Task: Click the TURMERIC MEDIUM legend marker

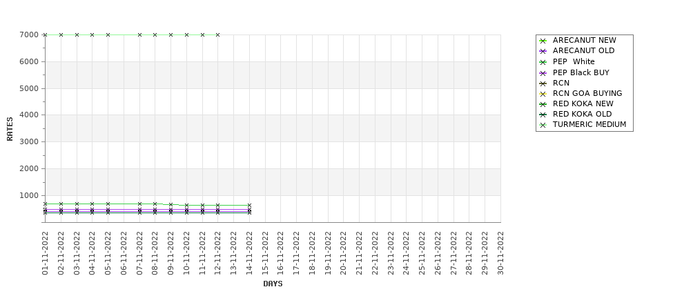Action: 543,126
